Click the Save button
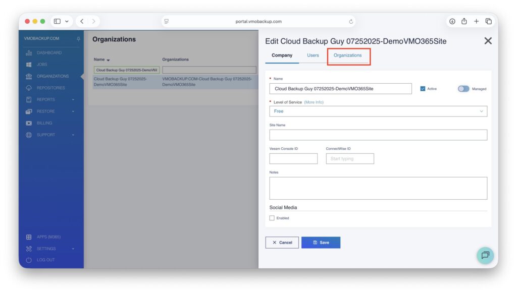517x293 pixels. click(321, 243)
